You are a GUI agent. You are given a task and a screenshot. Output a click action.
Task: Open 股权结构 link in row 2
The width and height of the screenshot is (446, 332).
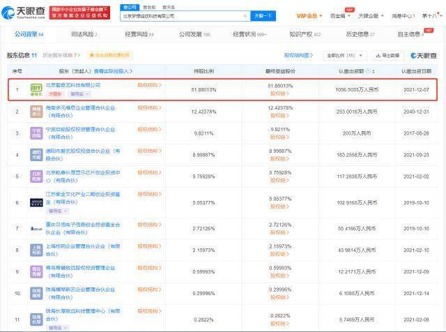coord(149,107)
